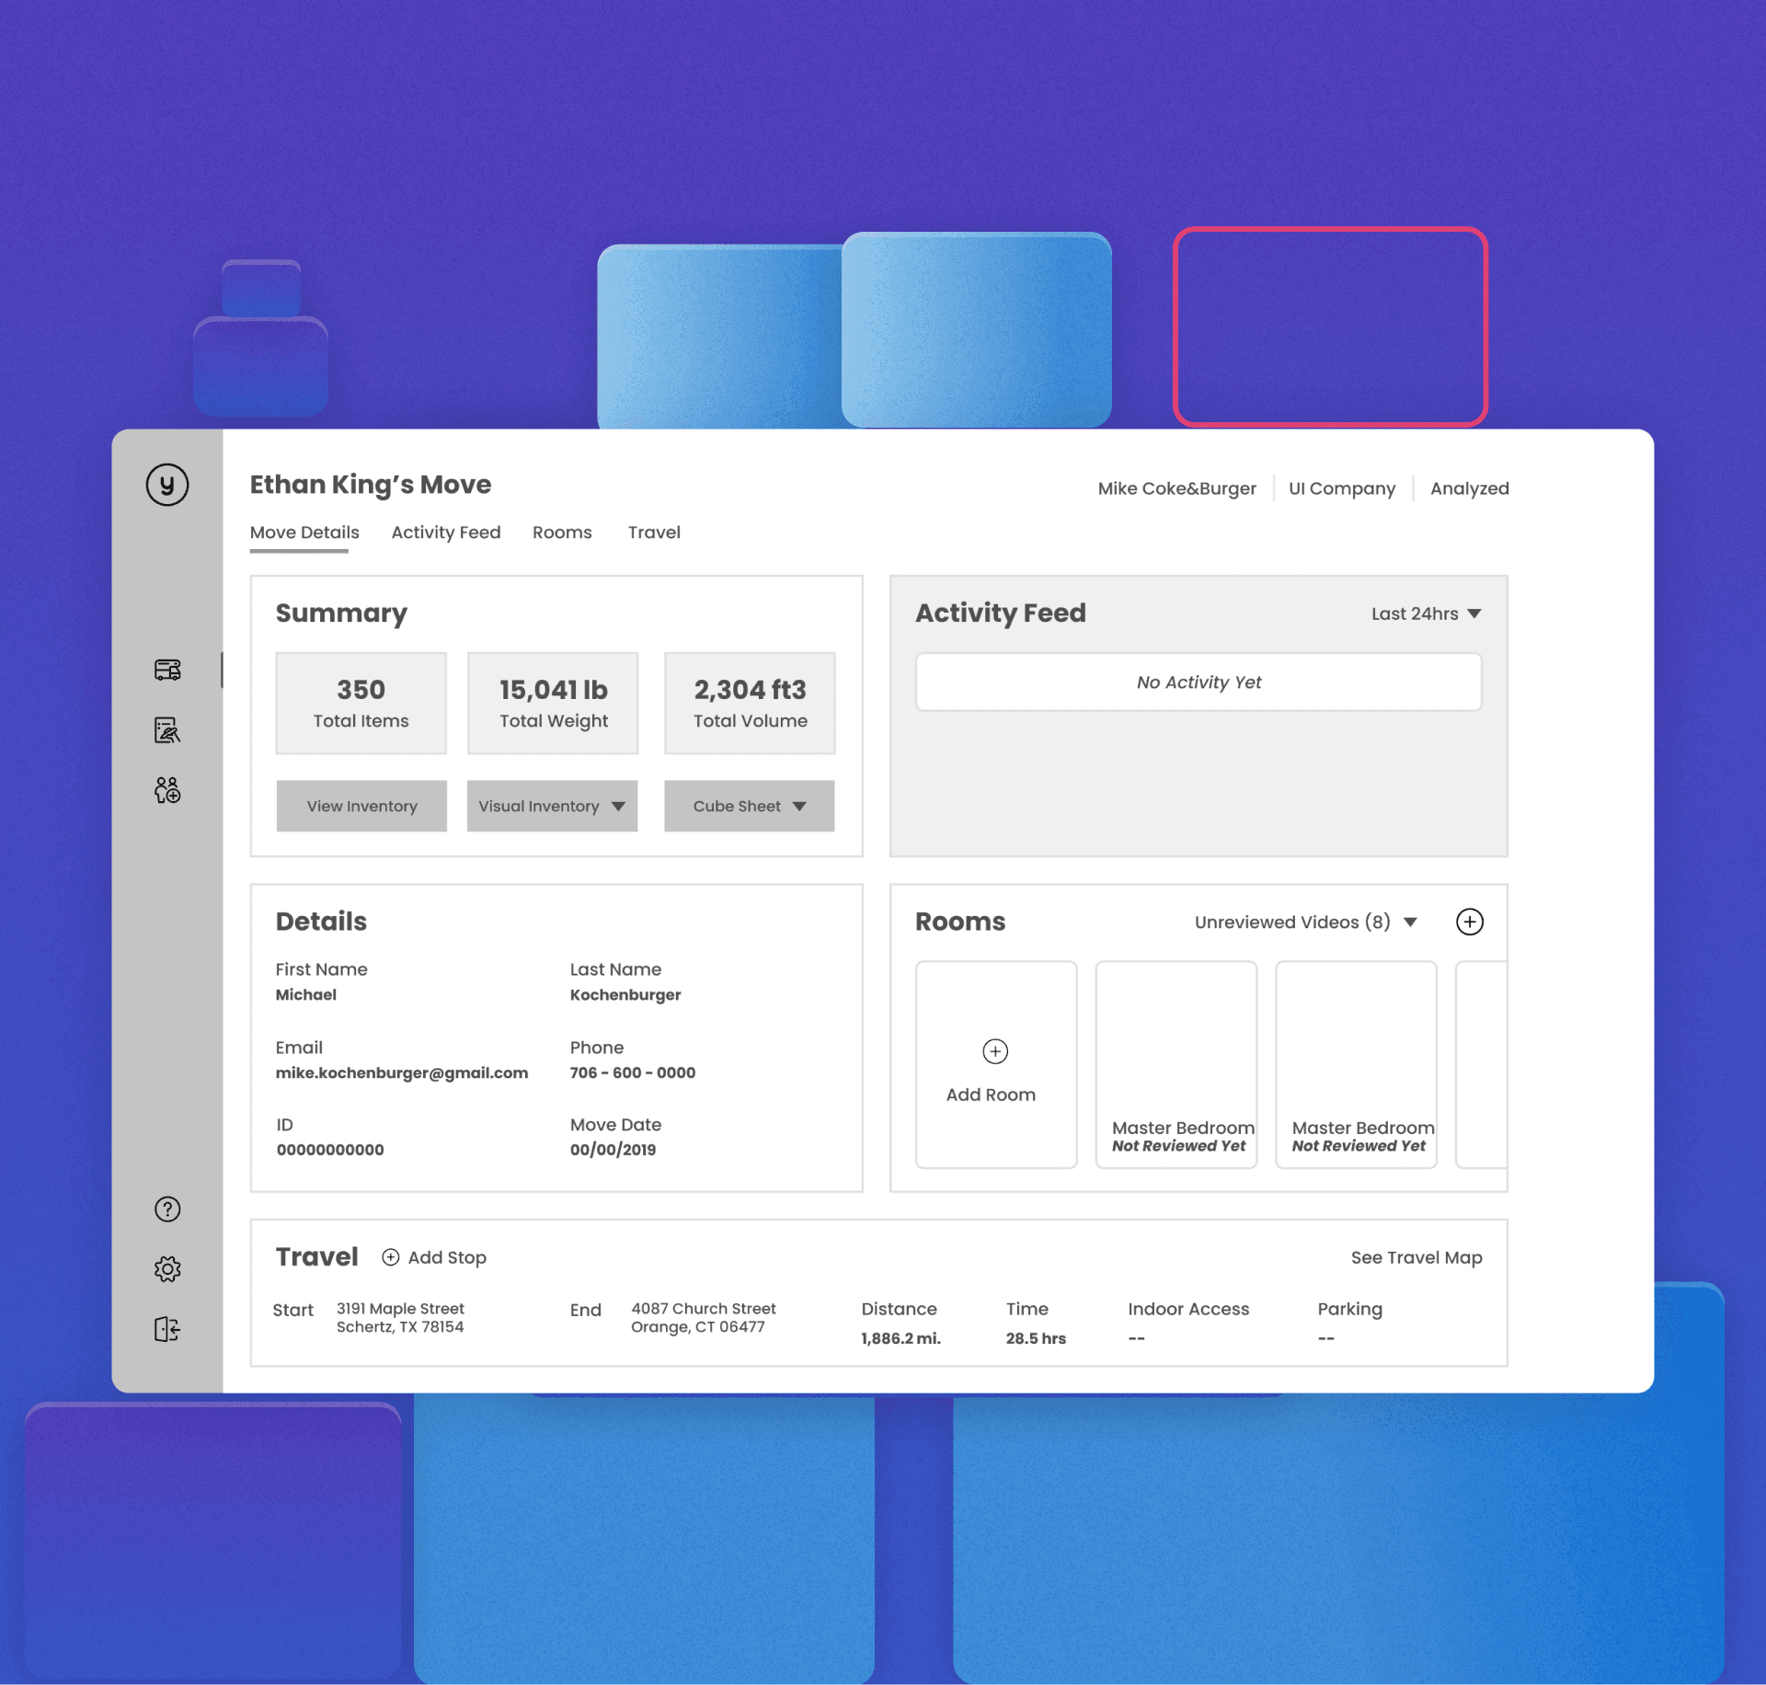The height and width of the screenshot is (1685, 1766).
Task: Open the Unreviewed Videos (8) dropdown
Action: point(1305,922)
